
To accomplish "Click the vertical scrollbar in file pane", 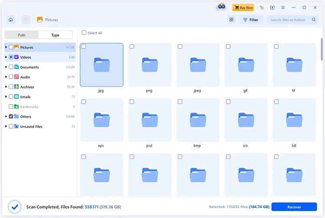I will click(x=322, y=49).
